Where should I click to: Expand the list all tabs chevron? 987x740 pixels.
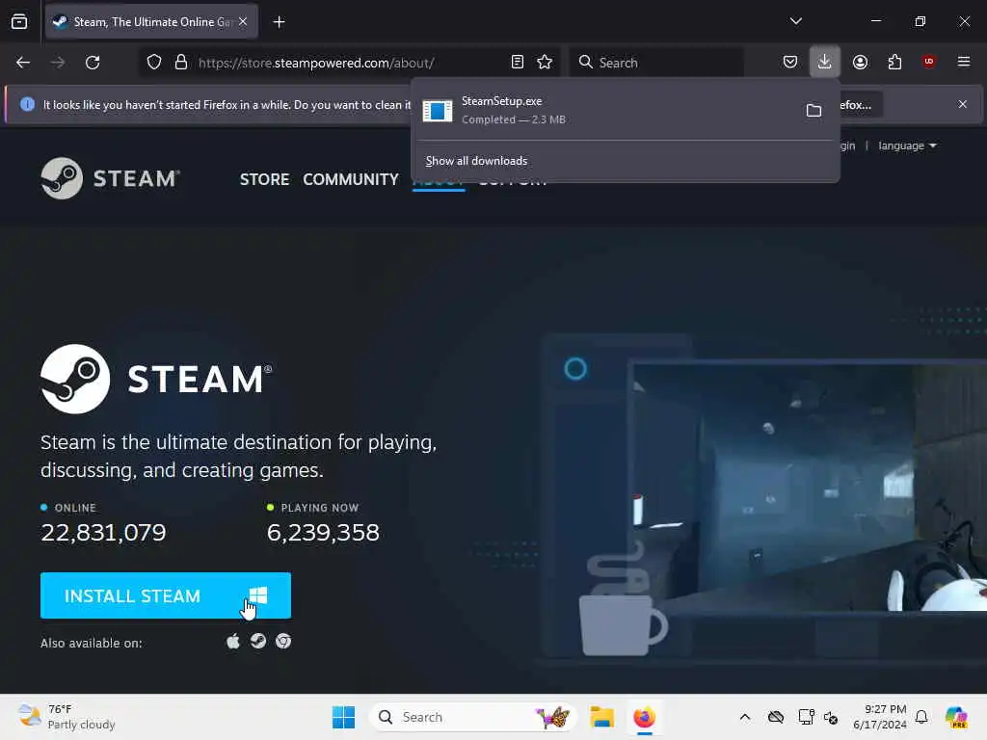[x=795, y=21]
